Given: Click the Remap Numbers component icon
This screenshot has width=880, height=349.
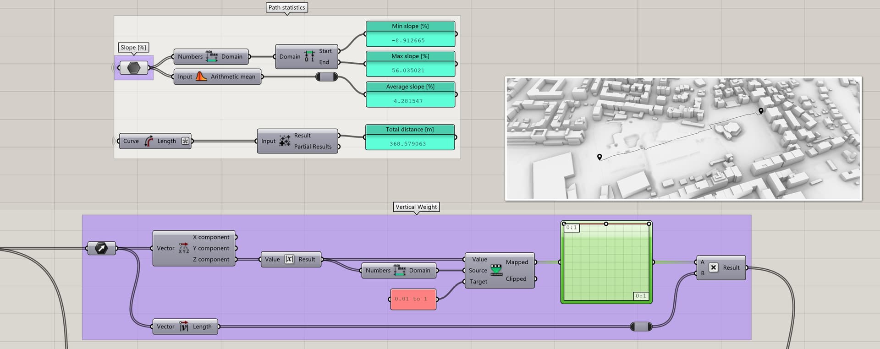Looking at the screenshot, I should (496, 270).
